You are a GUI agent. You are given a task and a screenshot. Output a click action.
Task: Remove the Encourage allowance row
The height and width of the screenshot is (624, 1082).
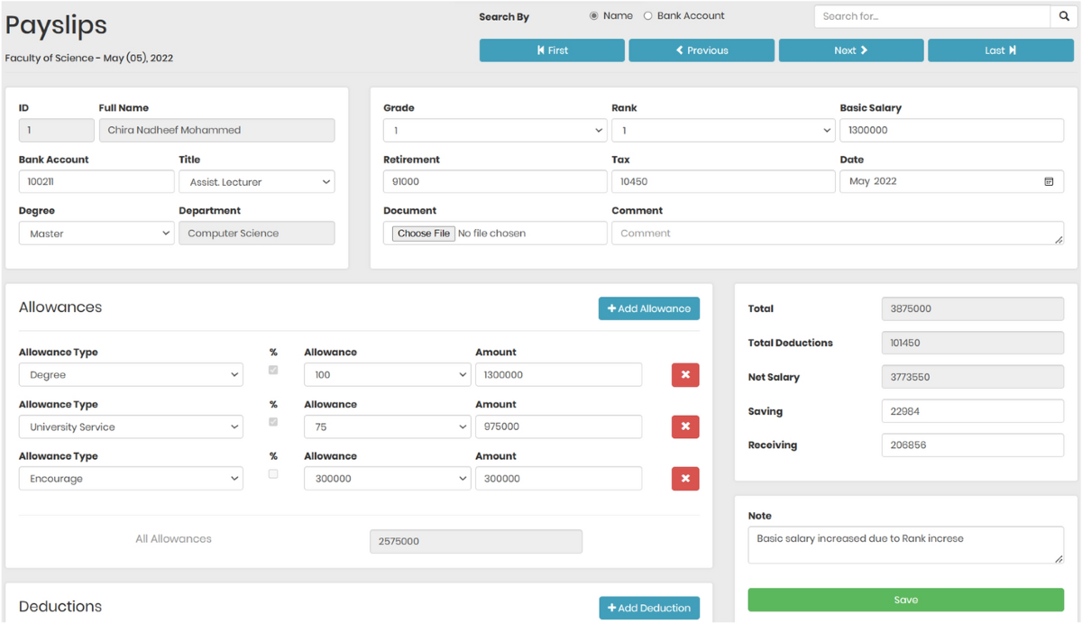coord(685,479)
